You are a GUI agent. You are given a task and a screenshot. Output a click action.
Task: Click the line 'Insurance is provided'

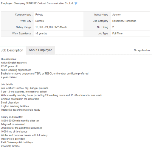13,139
